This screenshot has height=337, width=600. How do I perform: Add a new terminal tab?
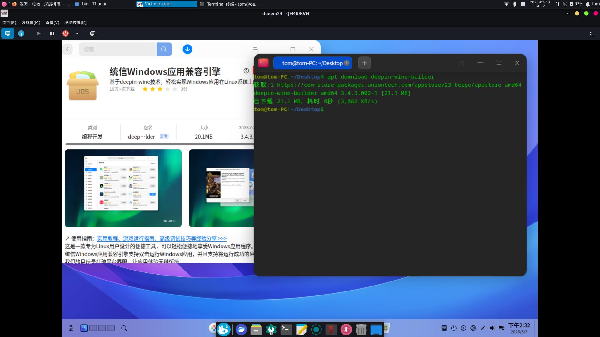point(364,63)
